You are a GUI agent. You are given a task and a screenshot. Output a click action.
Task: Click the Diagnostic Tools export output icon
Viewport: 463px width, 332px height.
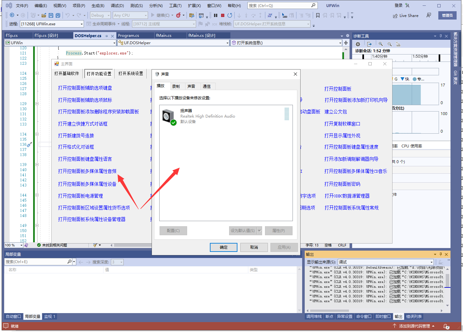(x=369, y=44)
